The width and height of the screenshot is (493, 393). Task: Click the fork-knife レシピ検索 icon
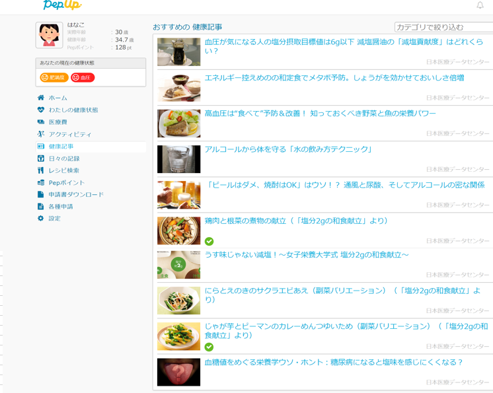[41, 170]
